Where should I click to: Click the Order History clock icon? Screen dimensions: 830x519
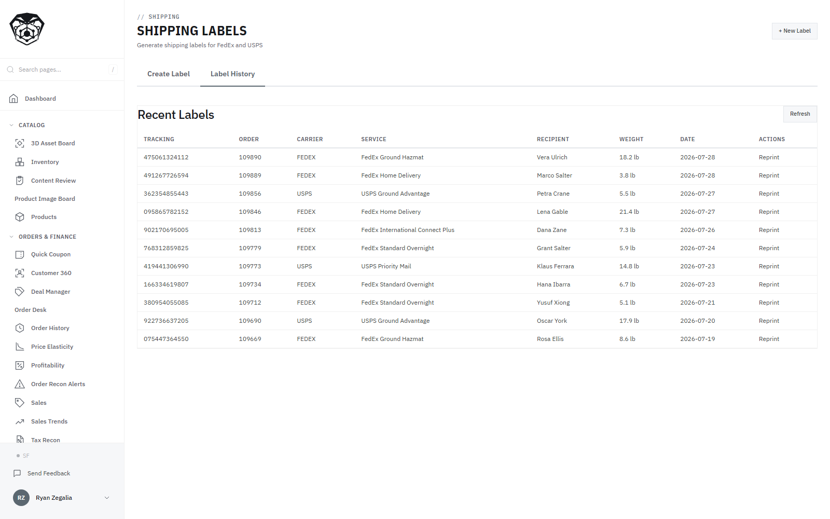coord(20,328)
